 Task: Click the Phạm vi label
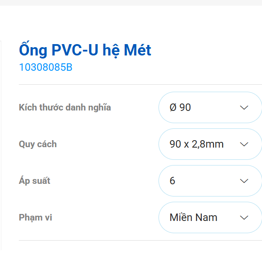(x=35, y=217)
